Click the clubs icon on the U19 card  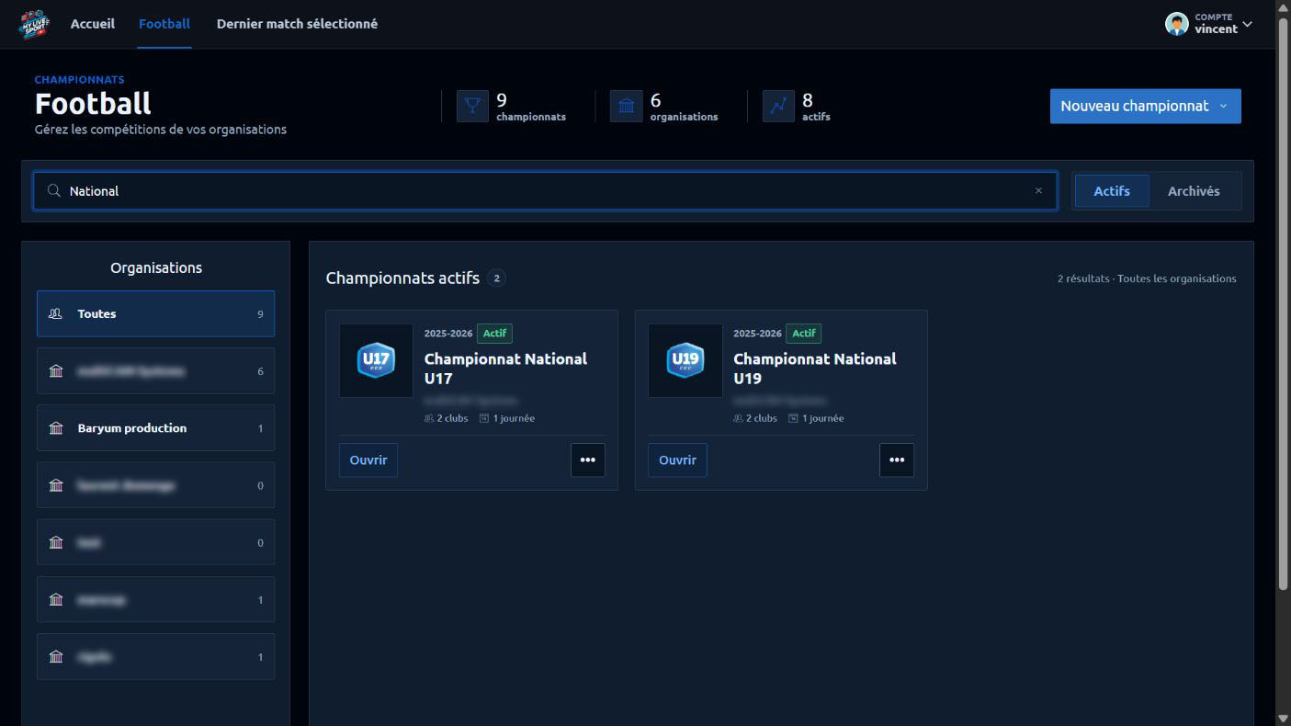[738, 418]
